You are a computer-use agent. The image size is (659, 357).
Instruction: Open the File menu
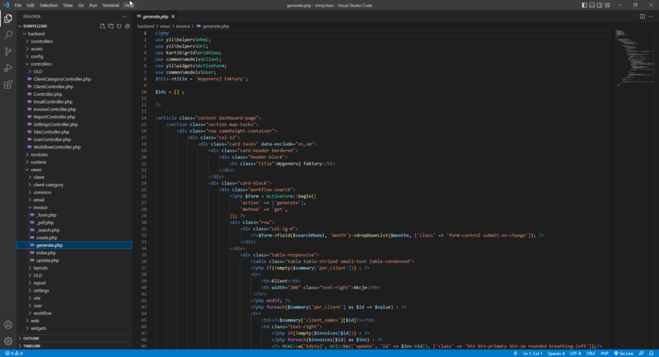coord(17,5)
